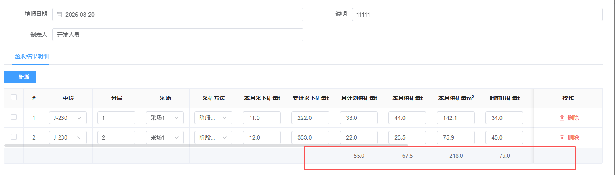The height and width of the screenshot is (175, 615).
Task: Check the checkbox for row 2
Action: [14, 137]
